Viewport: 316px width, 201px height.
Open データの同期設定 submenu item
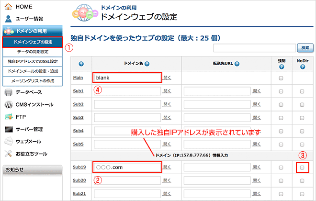coord(33,52)
